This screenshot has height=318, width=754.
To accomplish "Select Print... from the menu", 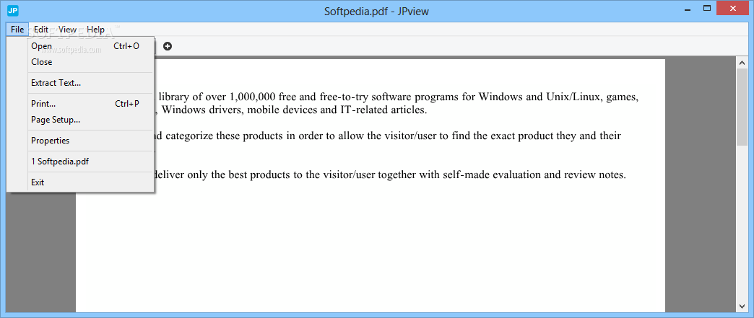I will 80,104.
